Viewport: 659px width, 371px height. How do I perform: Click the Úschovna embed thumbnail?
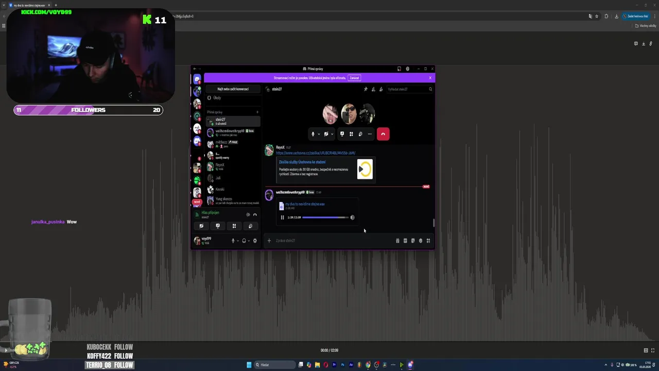click(365, 169)
